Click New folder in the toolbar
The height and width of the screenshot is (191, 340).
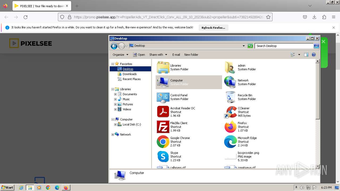[191, 55]
